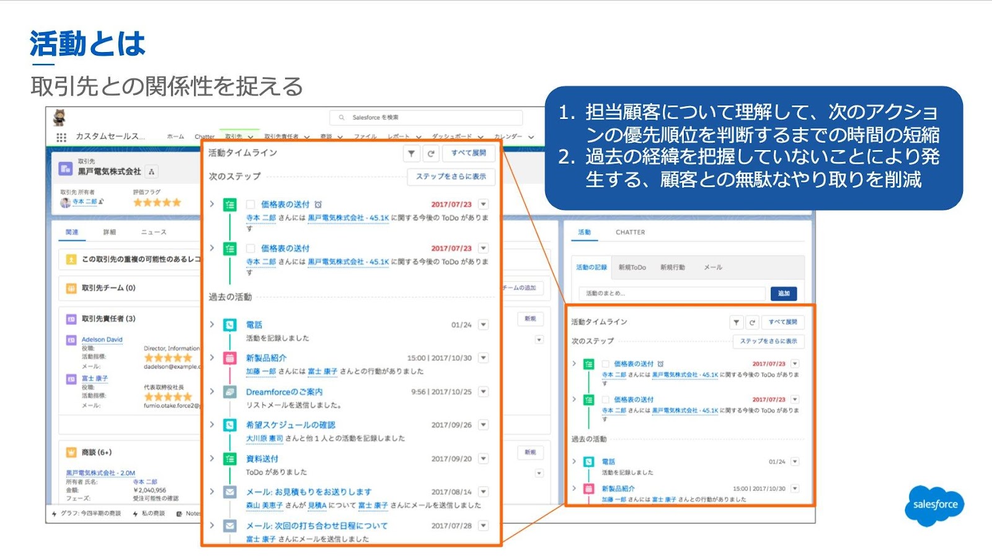Click the call icon of 希望スケジュールの確認
This screenshot has height=558, width=992.
coord(230,425)
